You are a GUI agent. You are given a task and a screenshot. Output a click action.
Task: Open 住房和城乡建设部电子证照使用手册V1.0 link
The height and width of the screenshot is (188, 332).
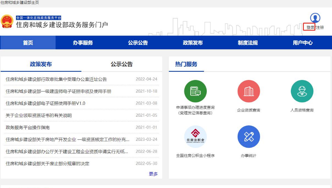[x=46, y=103]
